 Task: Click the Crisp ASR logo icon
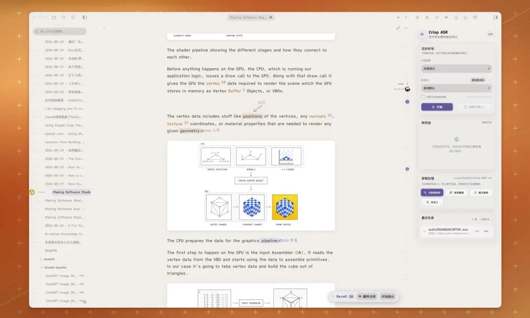click(x=422, y=34)
